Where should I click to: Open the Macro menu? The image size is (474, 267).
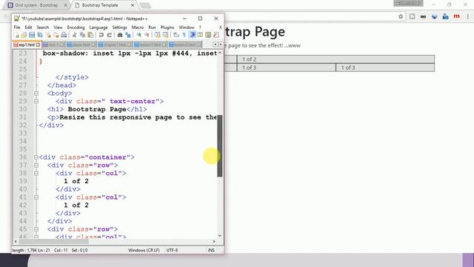coord(138,27)
